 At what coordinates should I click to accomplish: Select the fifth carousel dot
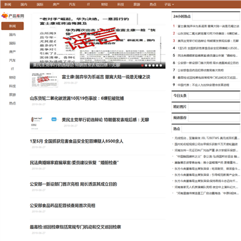tap(157, 66)
